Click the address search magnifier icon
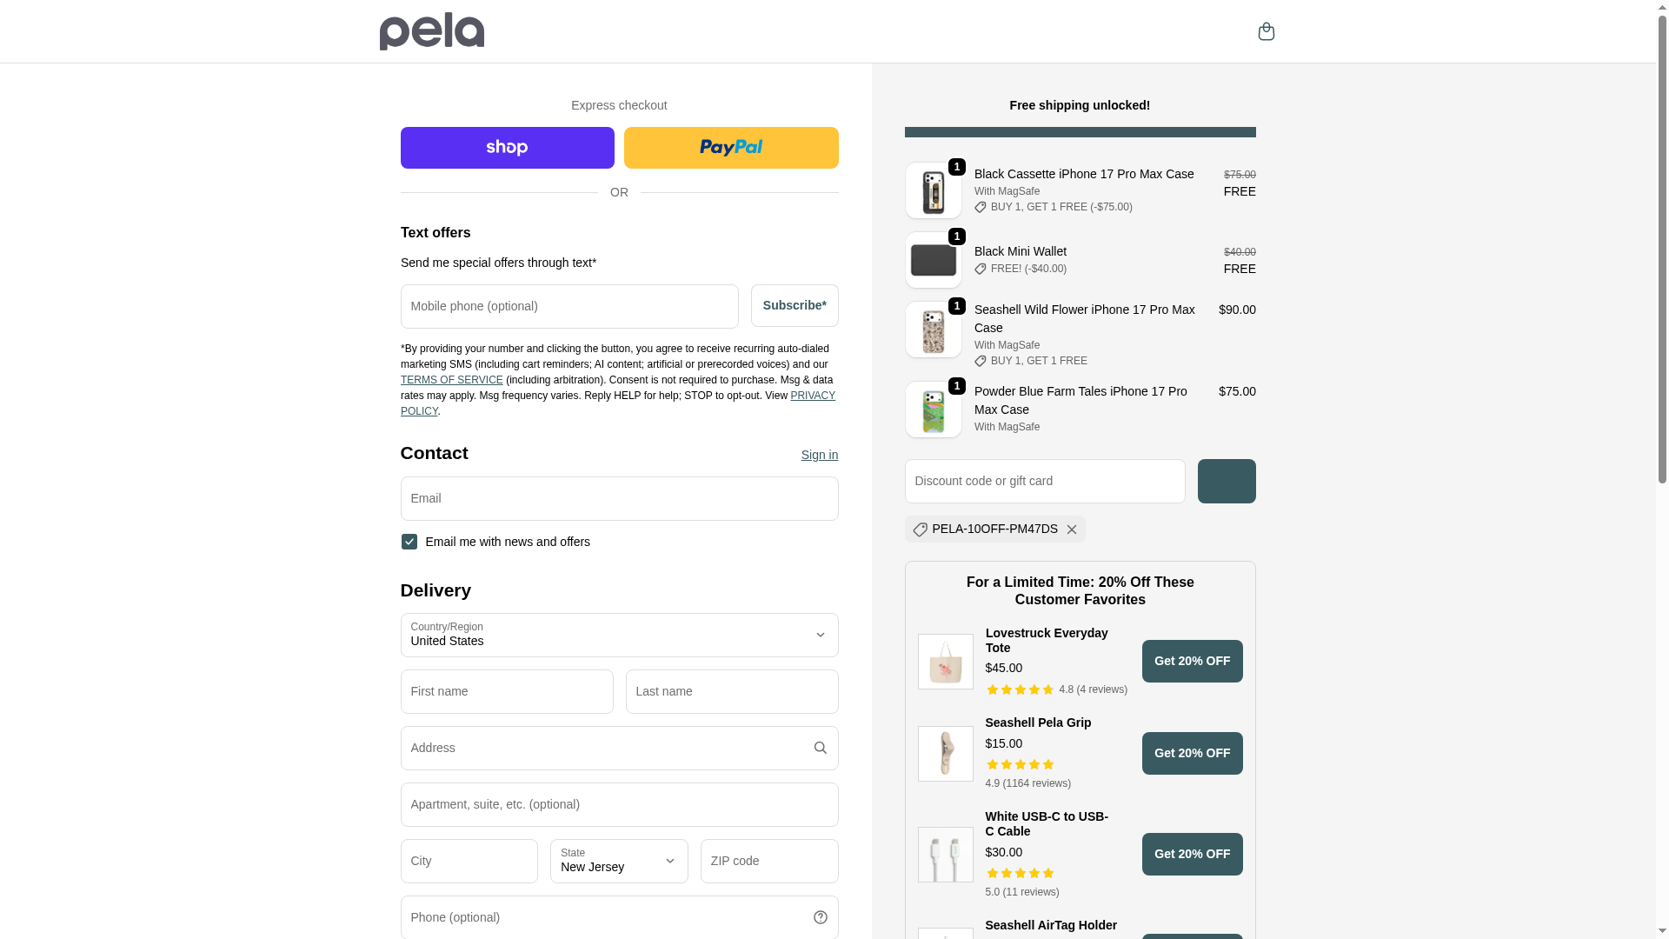The width and height of the screenshot is (1669, 939). pyautogui.click(x=820, y=748)
